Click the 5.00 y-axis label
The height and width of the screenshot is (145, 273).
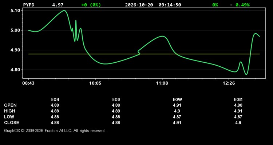(x=15, y=30)
